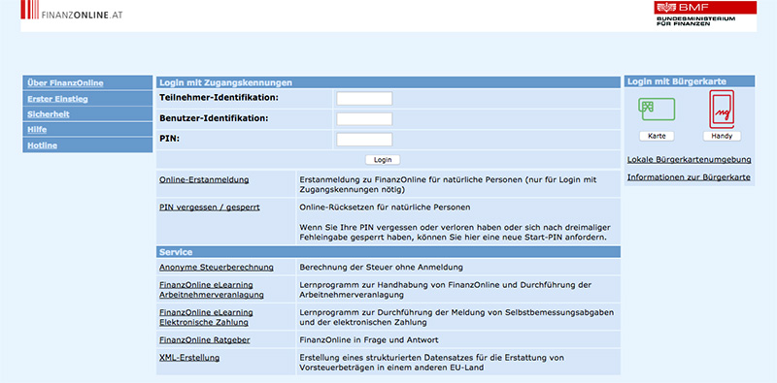Click text 'FinanzOnline in Frage und Antwort'
The height and width of the screenshot is (383, 777).
pos(369,340)
